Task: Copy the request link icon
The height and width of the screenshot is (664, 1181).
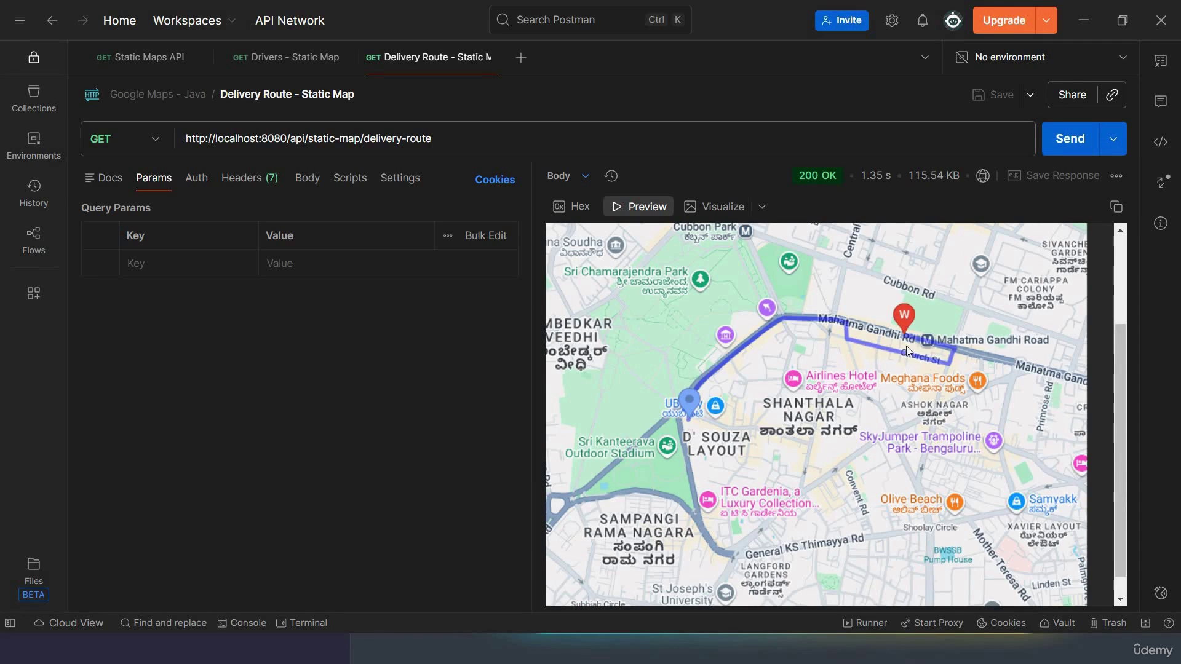Action: pos(1111,95)
